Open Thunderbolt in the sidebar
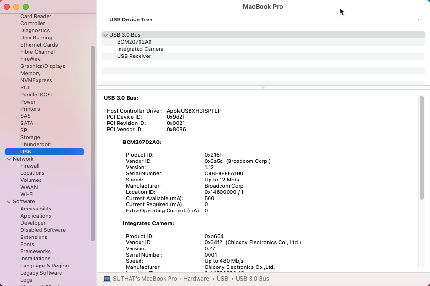Screen dimensions: 430x286 tap(36, 144)
